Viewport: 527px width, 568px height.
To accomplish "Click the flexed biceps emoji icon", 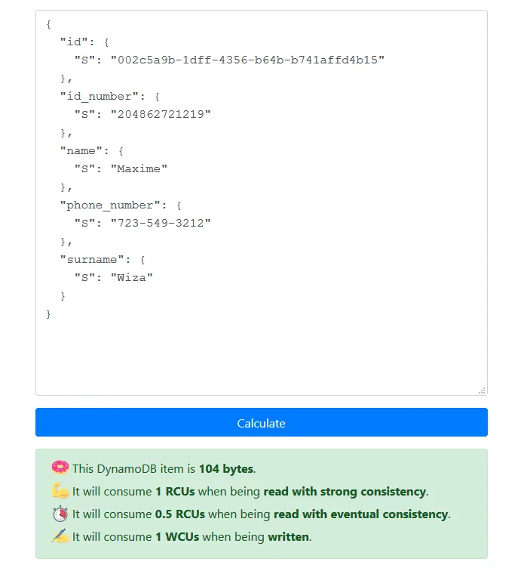I will point(60,491).
